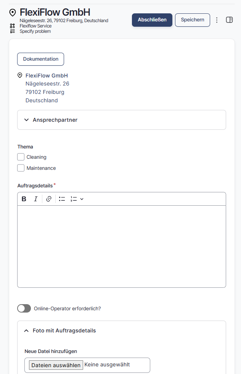This screenshot has height=374, width=241.
Task: Toggle the side panel layout icon
Action: coord(229,20)
